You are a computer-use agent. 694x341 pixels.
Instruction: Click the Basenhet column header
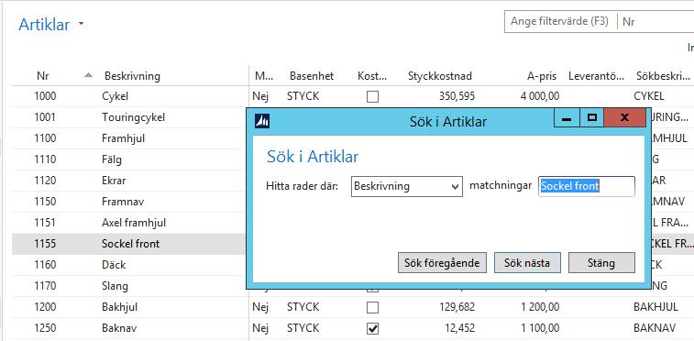tap(312, 76)
